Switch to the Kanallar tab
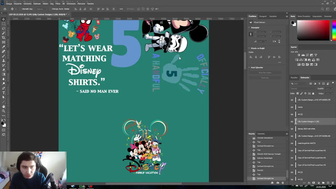The width and height of the screenshot is (336, 189). 294,78
